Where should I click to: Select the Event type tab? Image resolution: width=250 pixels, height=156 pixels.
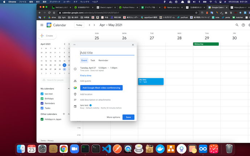[x=84, y=60]
